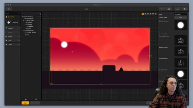
Task: Select the white ball character on canvas
Action: (x=64, y=45)
